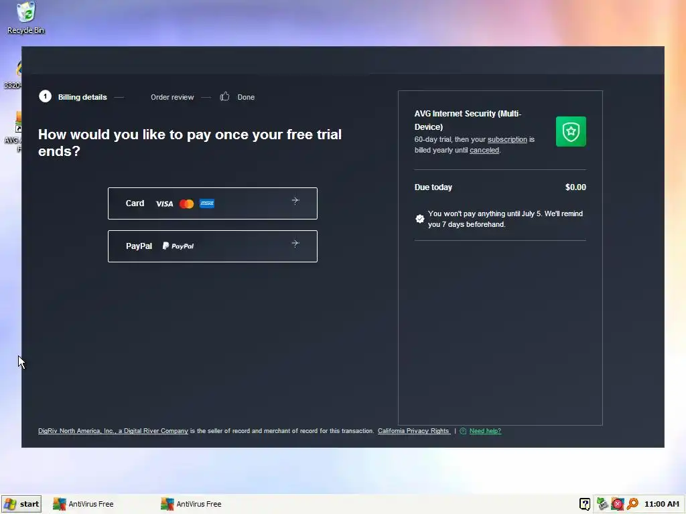Click the thumbs-up Done step icon

click(x=224, y=96)
